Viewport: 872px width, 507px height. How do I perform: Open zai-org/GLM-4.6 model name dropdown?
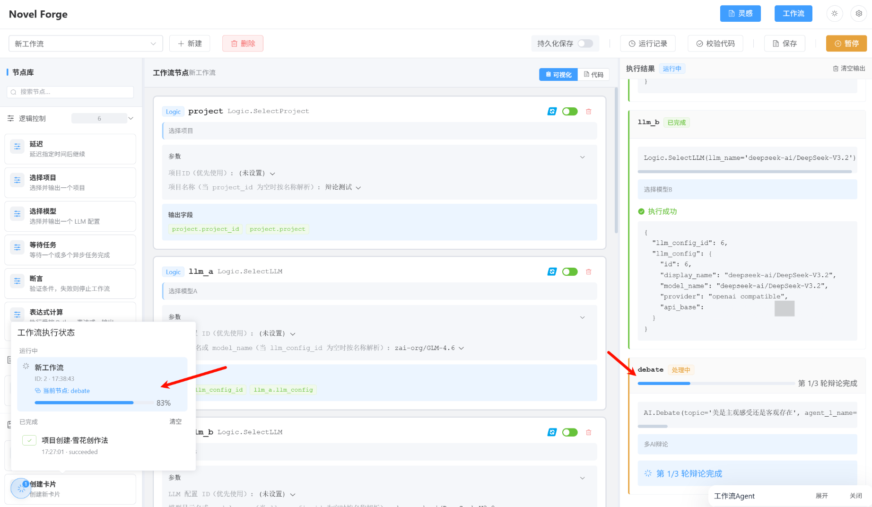point(429,348)
